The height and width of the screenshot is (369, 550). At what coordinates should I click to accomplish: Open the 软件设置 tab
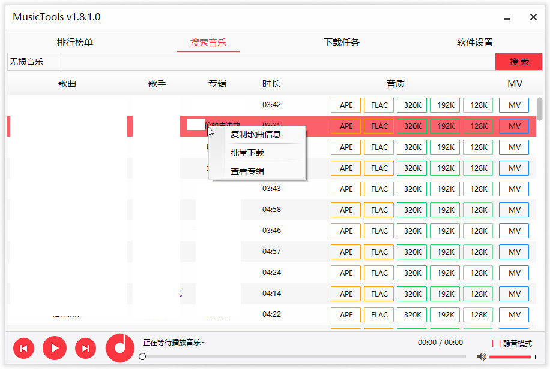[475, 42]
